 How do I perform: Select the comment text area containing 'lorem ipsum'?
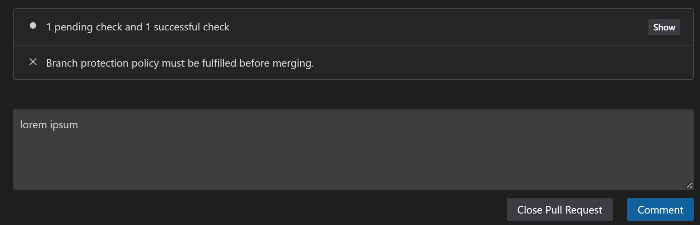click(353, 149)
